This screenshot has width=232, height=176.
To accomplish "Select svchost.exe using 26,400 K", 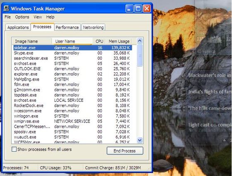I will (x=72, y=64).
